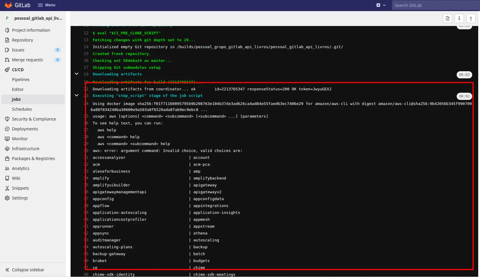Viewport: 480px width, 277px height.
Task: Select Jobs in the sidebar
Action: pos(33,99)
